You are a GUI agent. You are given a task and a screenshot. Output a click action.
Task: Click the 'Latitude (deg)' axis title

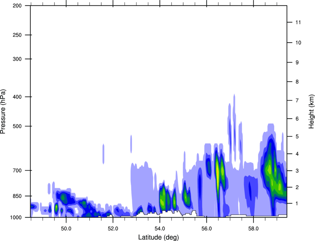[x=158, y=237]
